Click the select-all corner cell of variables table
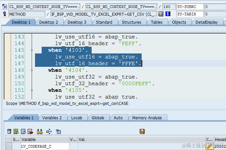The image size is (226, 150). tap(9, 139)
